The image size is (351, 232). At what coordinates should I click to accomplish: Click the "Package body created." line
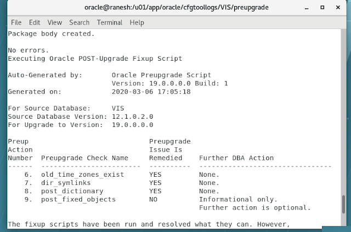point(51,34)
